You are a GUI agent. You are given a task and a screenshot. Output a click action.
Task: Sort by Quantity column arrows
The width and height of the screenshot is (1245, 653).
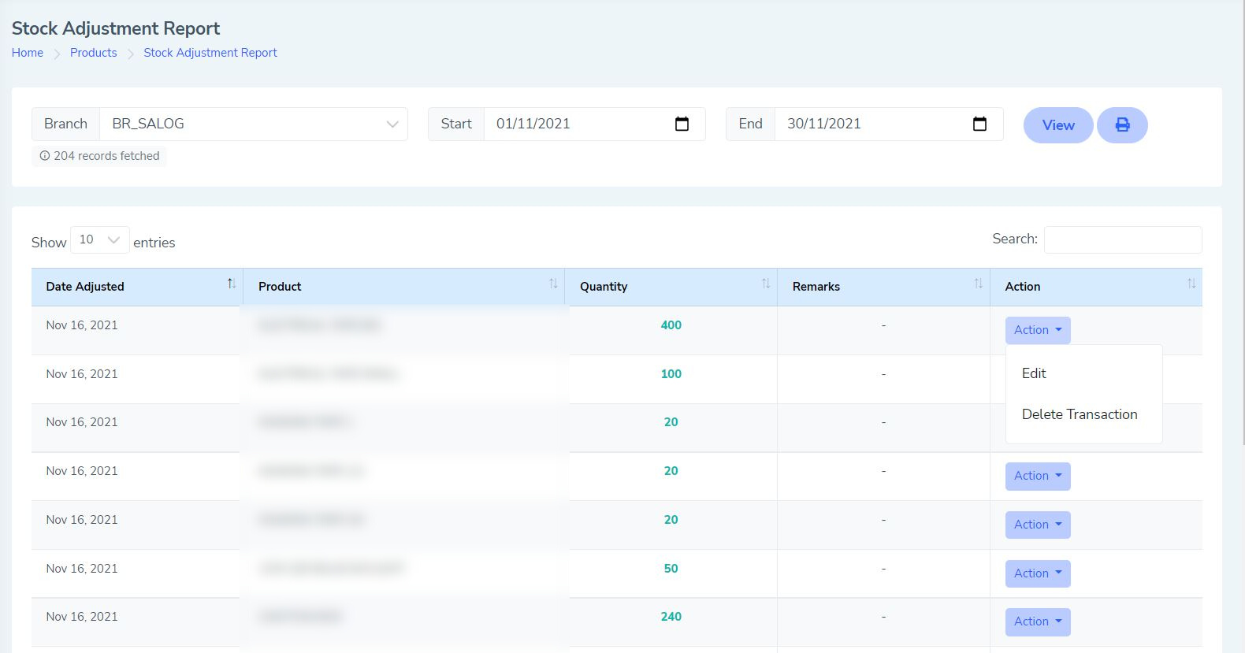pyautogui.click(x=766, y=284)
